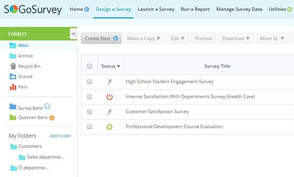
Task: Open the Move to dropdown
Action: click(272, 38)
